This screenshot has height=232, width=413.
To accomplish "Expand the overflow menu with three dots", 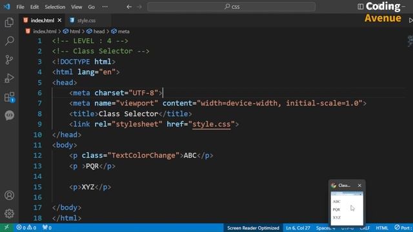I will [x=105, y=7].
